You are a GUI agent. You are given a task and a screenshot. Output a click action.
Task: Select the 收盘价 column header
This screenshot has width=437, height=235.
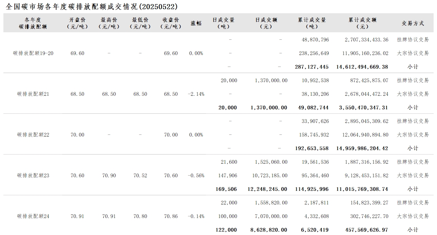[171, 23]
